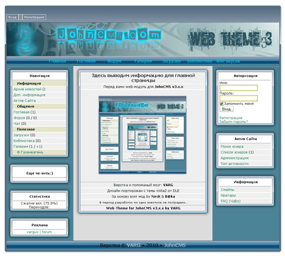Open Галерея in the navigation bar

(x=143, y=61)
